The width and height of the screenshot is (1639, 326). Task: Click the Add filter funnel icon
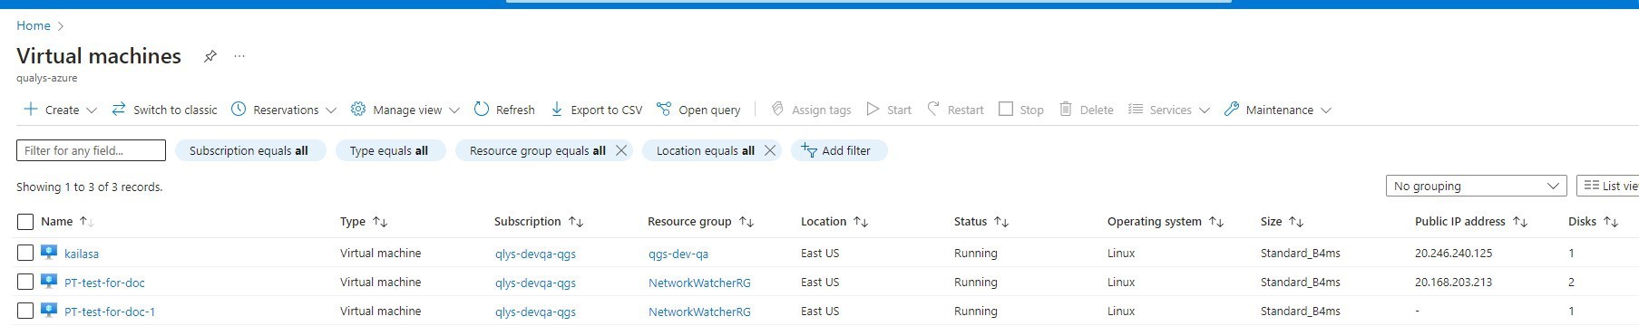[809, 150]
